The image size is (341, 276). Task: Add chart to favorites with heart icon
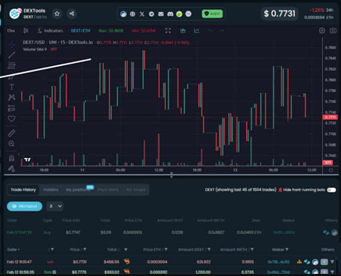point(12,119)
